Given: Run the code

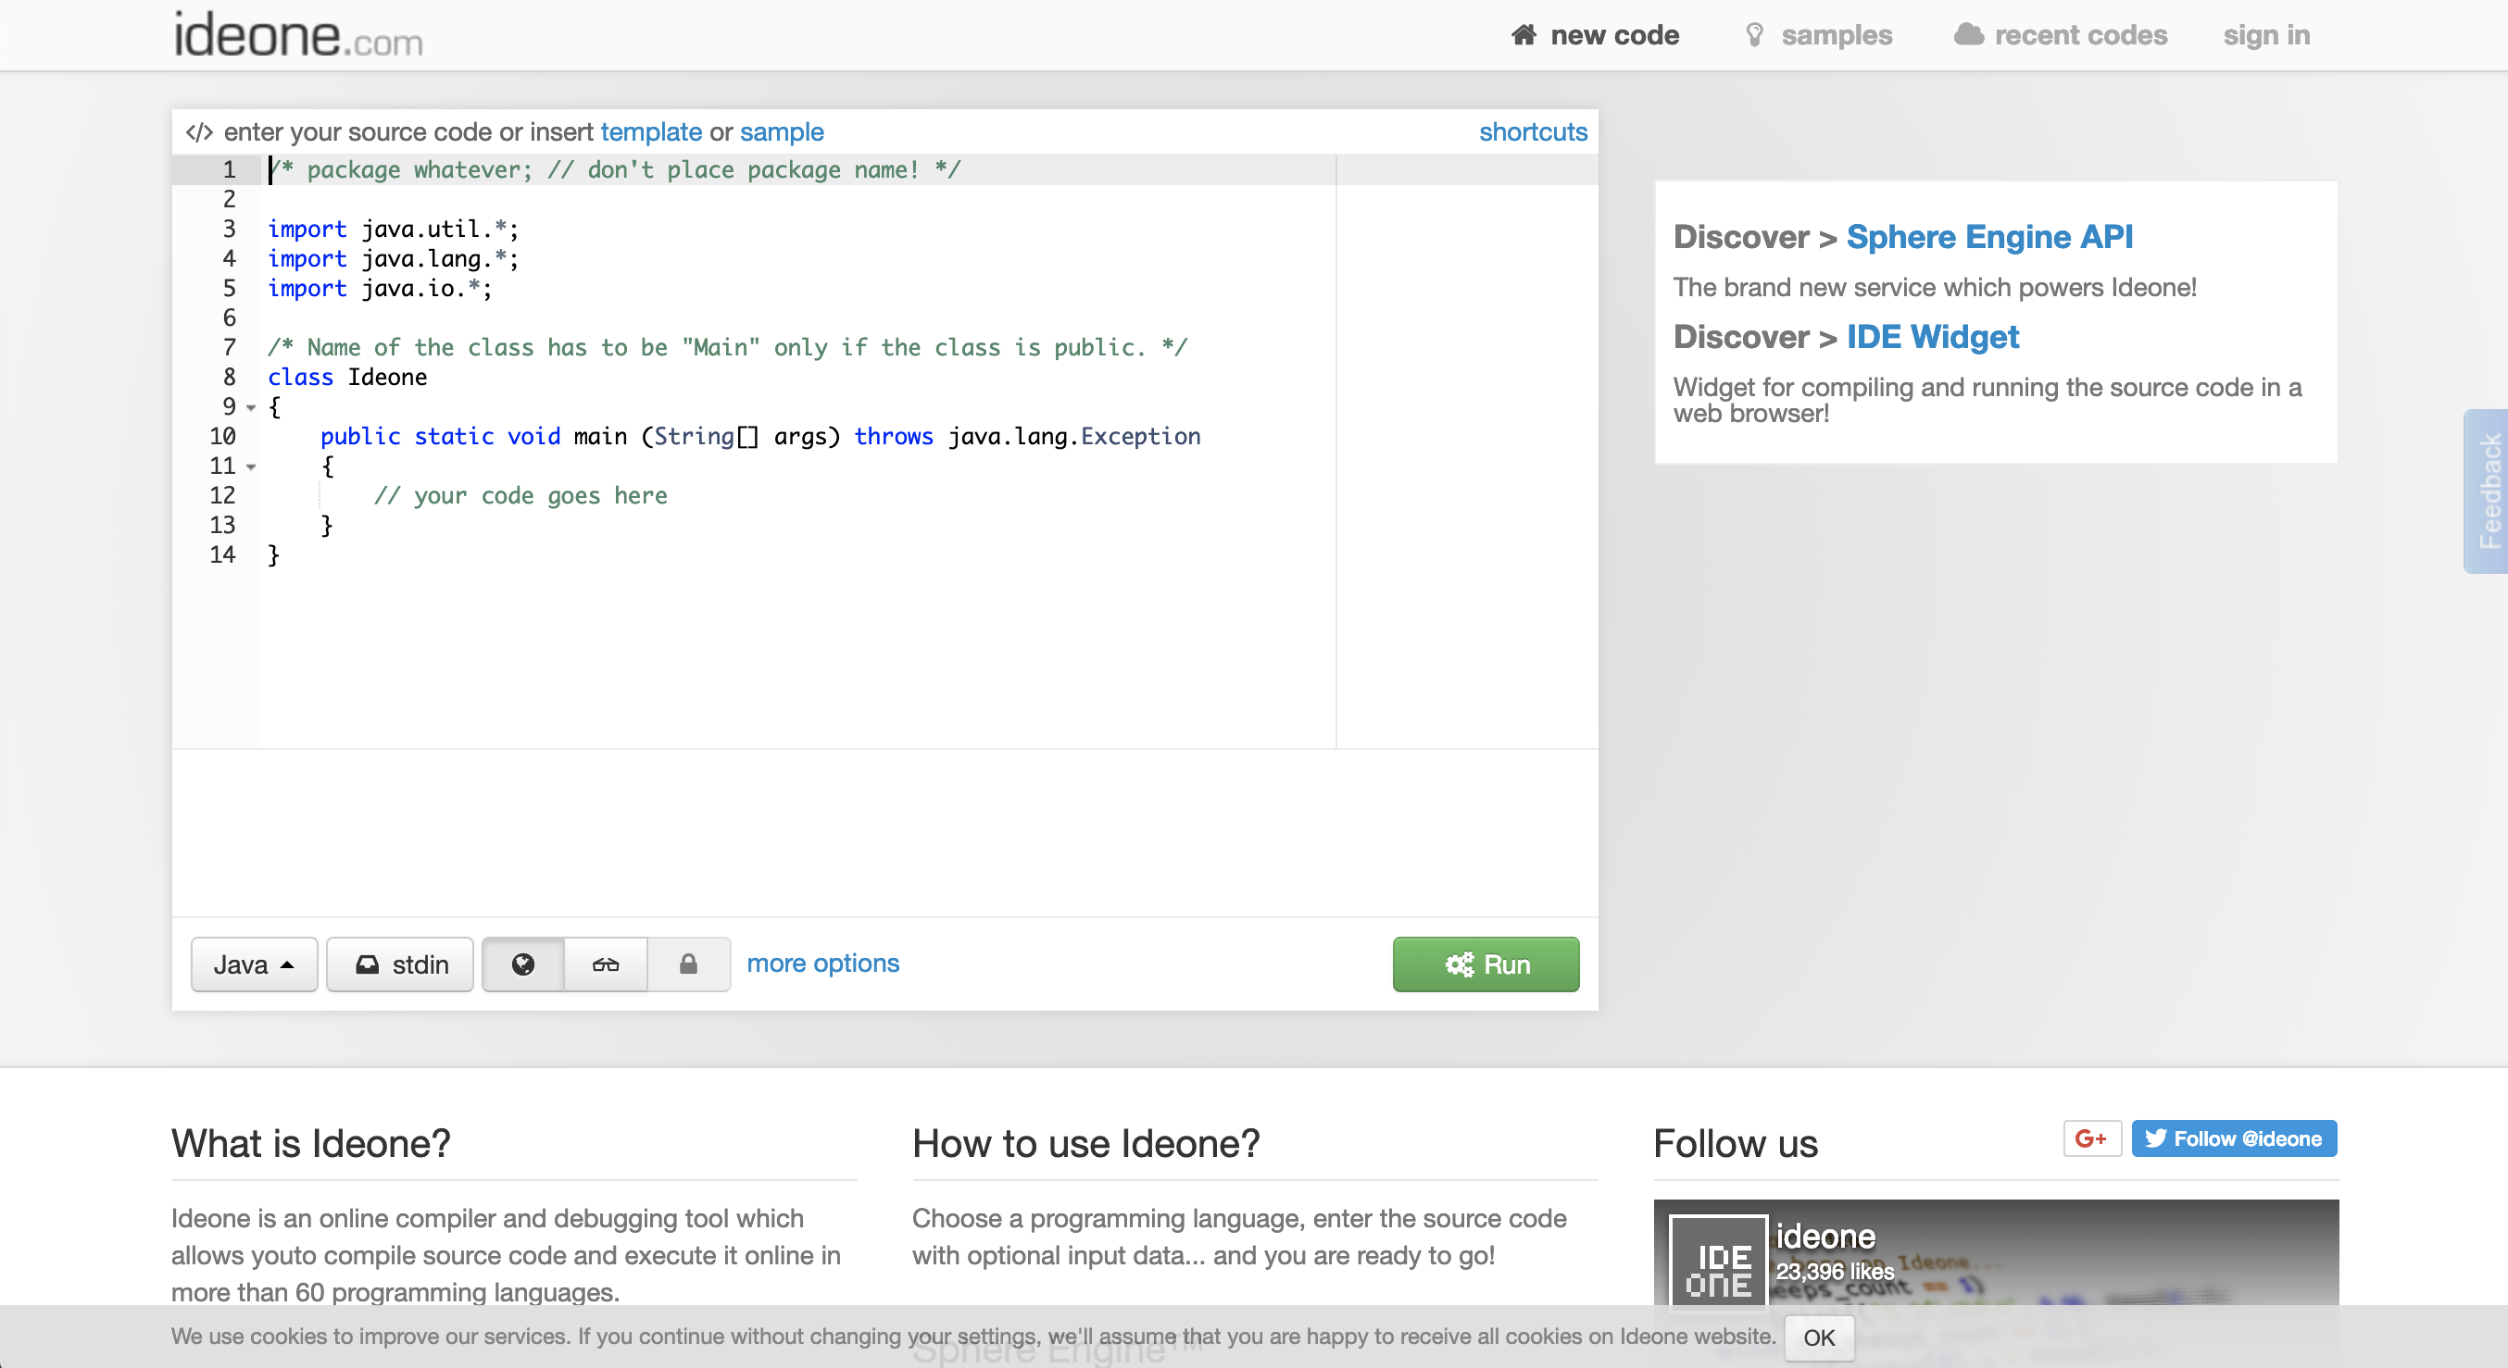Looking at the screenshot, I should (x=1486, y=964).
